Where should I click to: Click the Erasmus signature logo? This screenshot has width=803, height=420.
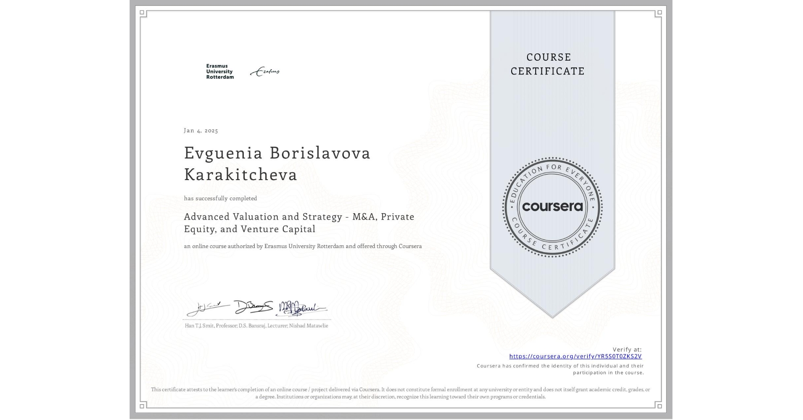pyautogui.click(x=265, y=72)
